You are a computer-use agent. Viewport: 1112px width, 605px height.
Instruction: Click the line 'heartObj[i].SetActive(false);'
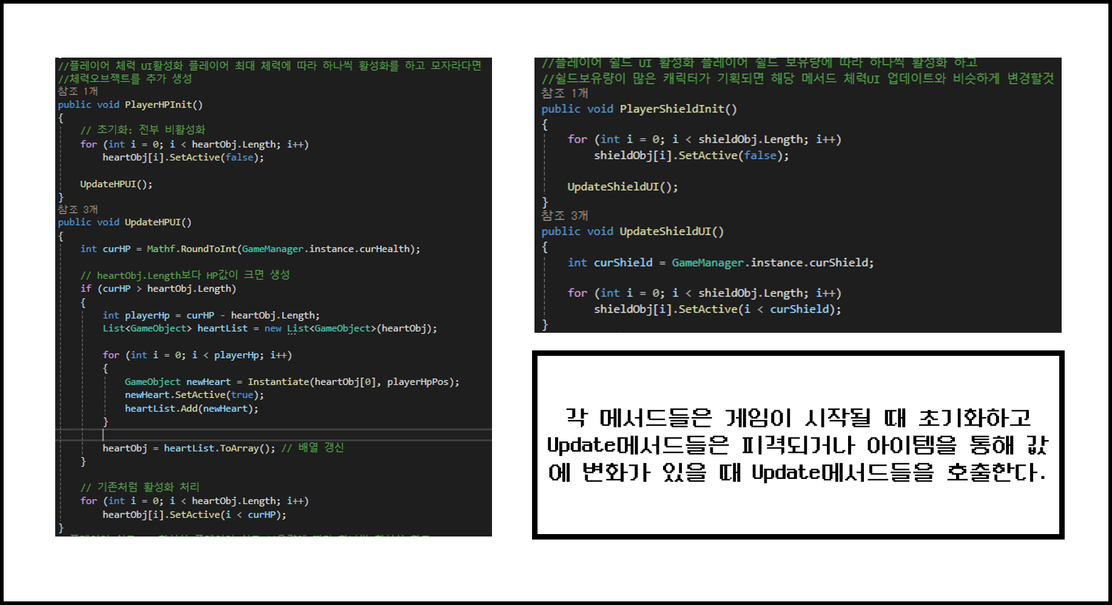[x=183, y=157]
